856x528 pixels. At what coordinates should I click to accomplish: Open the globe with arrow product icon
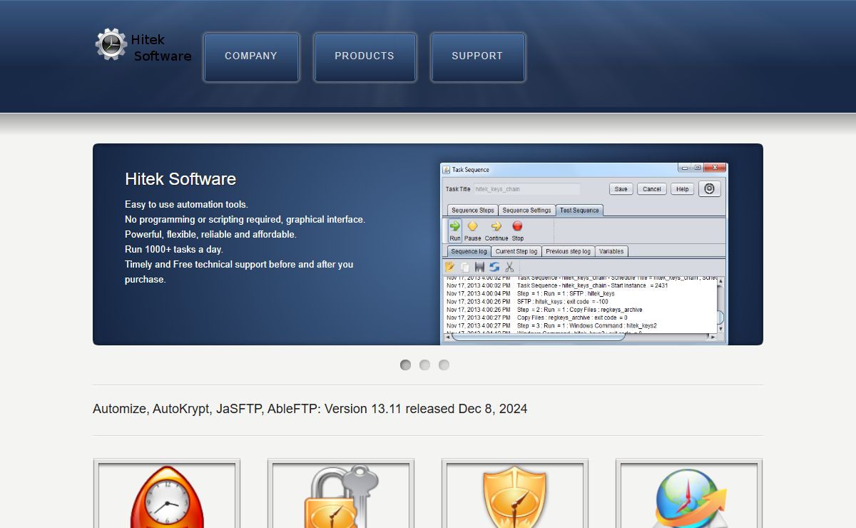click(x=689, y=497)
